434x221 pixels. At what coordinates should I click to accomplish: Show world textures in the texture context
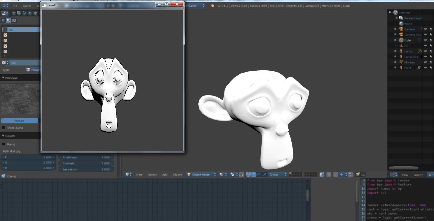coord(3,20)
